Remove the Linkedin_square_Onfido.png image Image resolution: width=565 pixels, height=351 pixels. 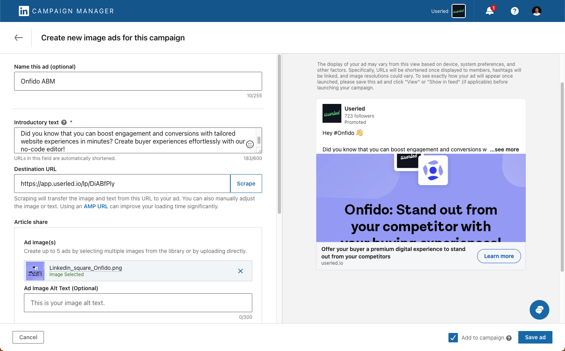[x=241, y=271]
